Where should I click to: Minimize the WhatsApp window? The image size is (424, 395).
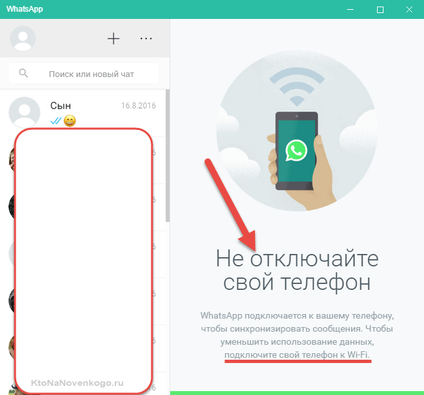pos(350,10)
